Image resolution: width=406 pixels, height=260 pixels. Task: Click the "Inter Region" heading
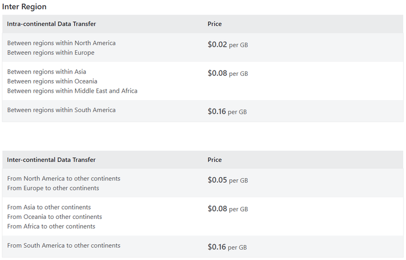[x=24, y=7]
